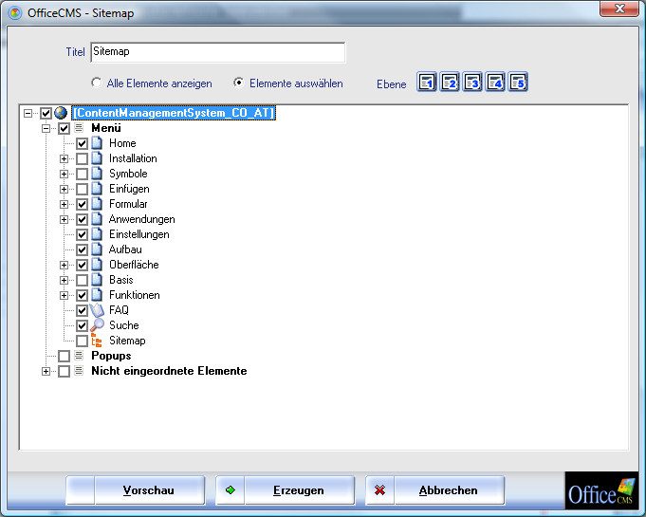The width and height of the screenshot is (646, 517).
Task: Click the magnifier icon beside Suche
Action: pos(97,325)
